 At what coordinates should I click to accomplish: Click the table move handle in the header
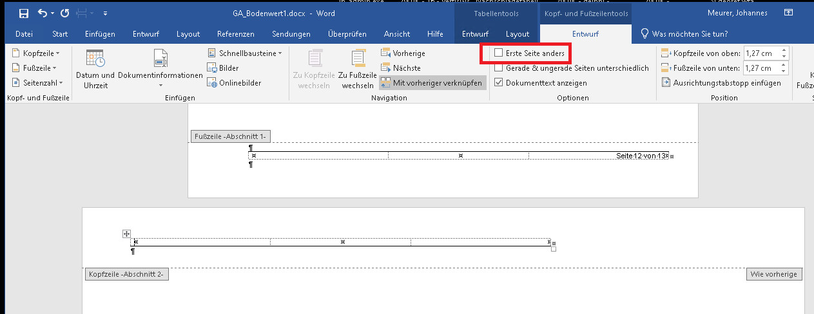[x=127, y=234]
